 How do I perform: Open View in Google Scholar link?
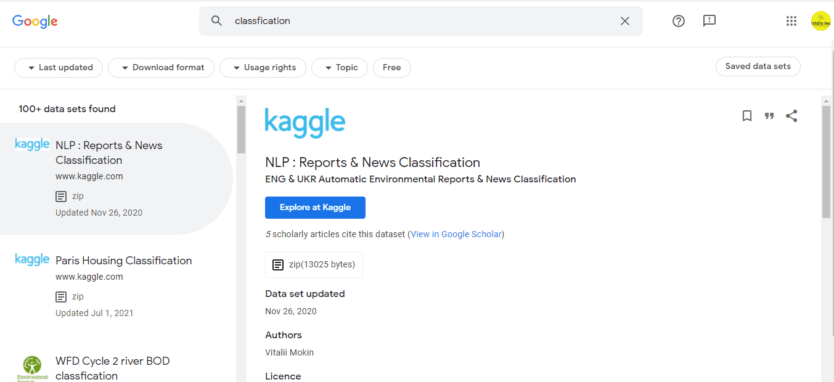point(456,234)
